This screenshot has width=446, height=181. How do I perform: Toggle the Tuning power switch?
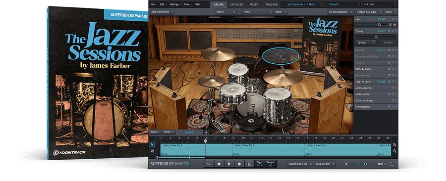point(389,31)
